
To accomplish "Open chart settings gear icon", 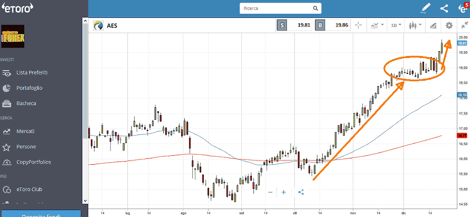I will click(x=449, y=25).
